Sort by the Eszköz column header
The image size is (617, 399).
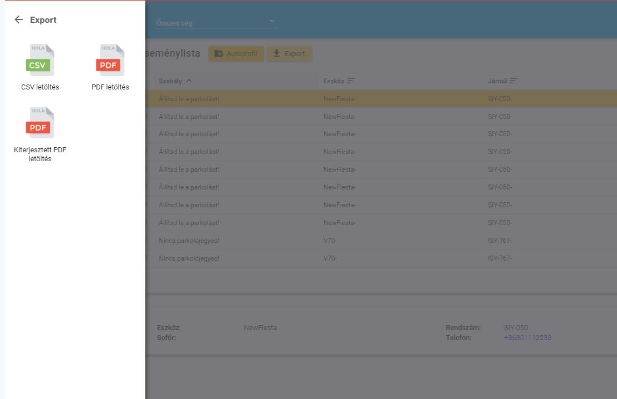click(x=334, y=81)
